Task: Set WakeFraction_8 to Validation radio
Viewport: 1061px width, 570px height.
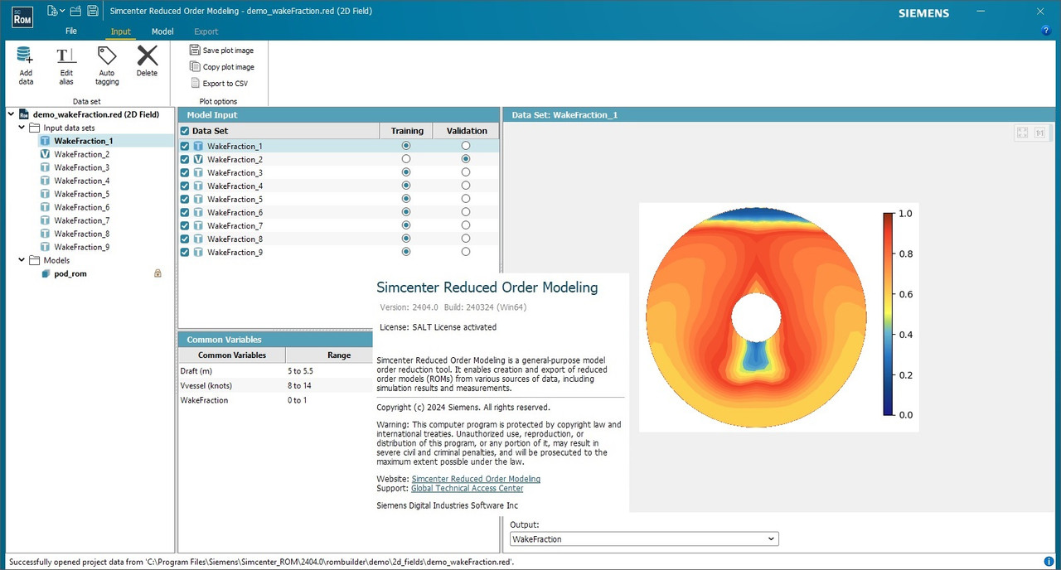Action: click(x=466, y=239)
